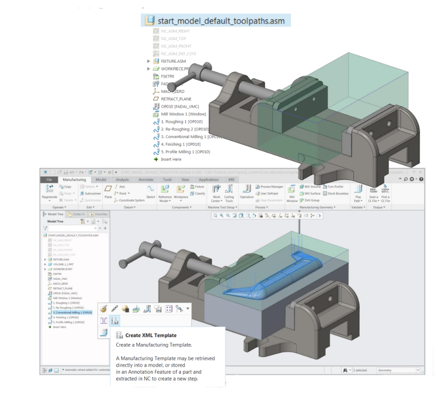This screenshot has height=395, width=438.
Task: Switch to the Annotate ribbon tab
Action: [146, 180]
